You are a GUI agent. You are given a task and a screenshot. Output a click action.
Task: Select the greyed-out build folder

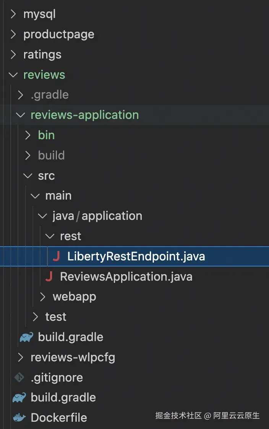tap(51, 155)
